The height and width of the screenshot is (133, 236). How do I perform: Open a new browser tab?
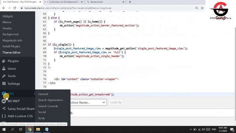(x=130, y=2)
